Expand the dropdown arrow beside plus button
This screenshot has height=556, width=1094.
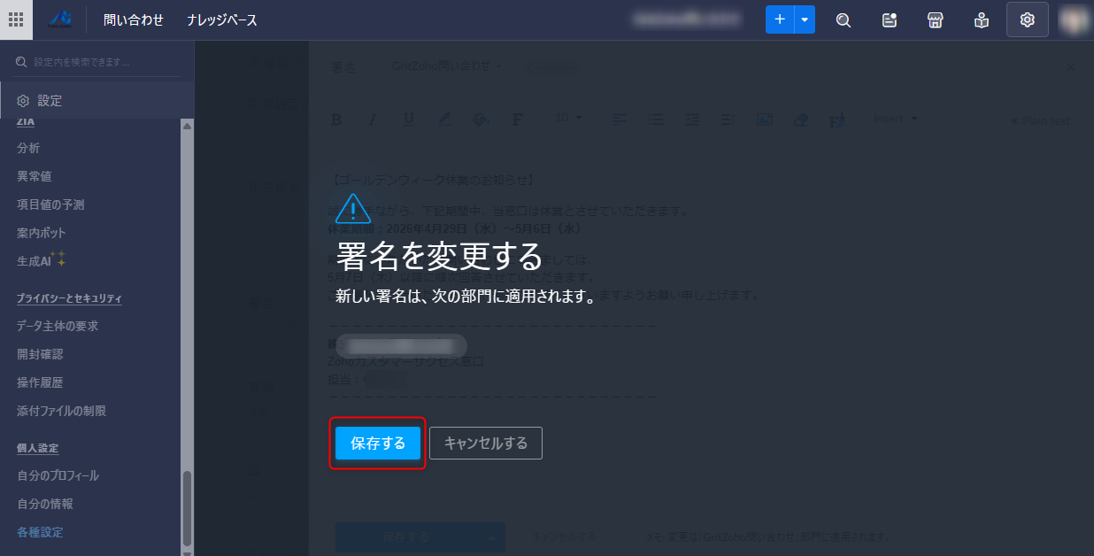(805, 19)
